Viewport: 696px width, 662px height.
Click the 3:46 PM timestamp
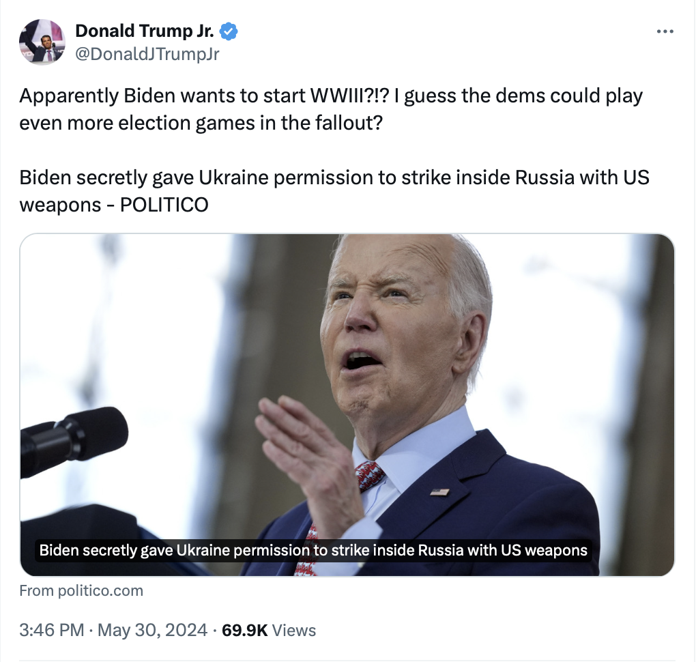pyautogui.click(x=51, y=630)
